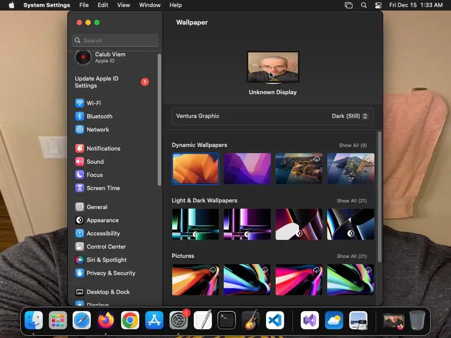Click the sidebar scrollbar
Image resolution: width=451 pixels, height=338 pixels.
[x=159, y=120]
